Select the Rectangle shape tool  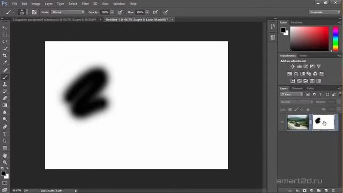[5, 148]
